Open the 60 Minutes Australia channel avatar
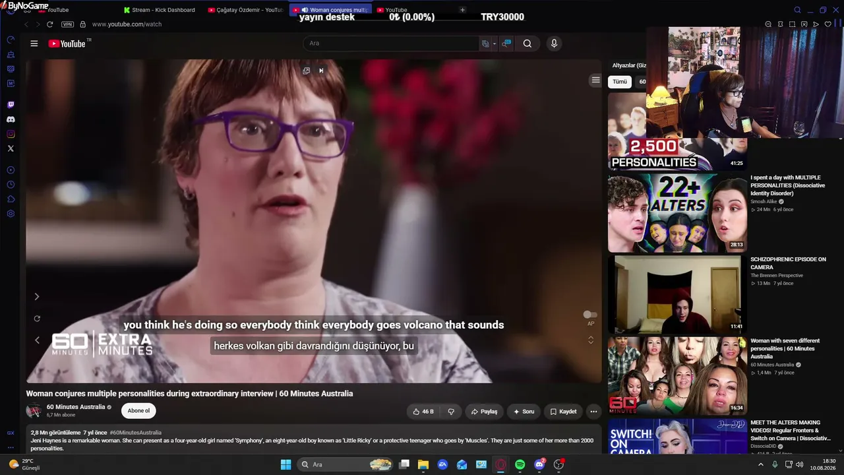The width and height of the screenshot is (844, 475). coord(34,411)
